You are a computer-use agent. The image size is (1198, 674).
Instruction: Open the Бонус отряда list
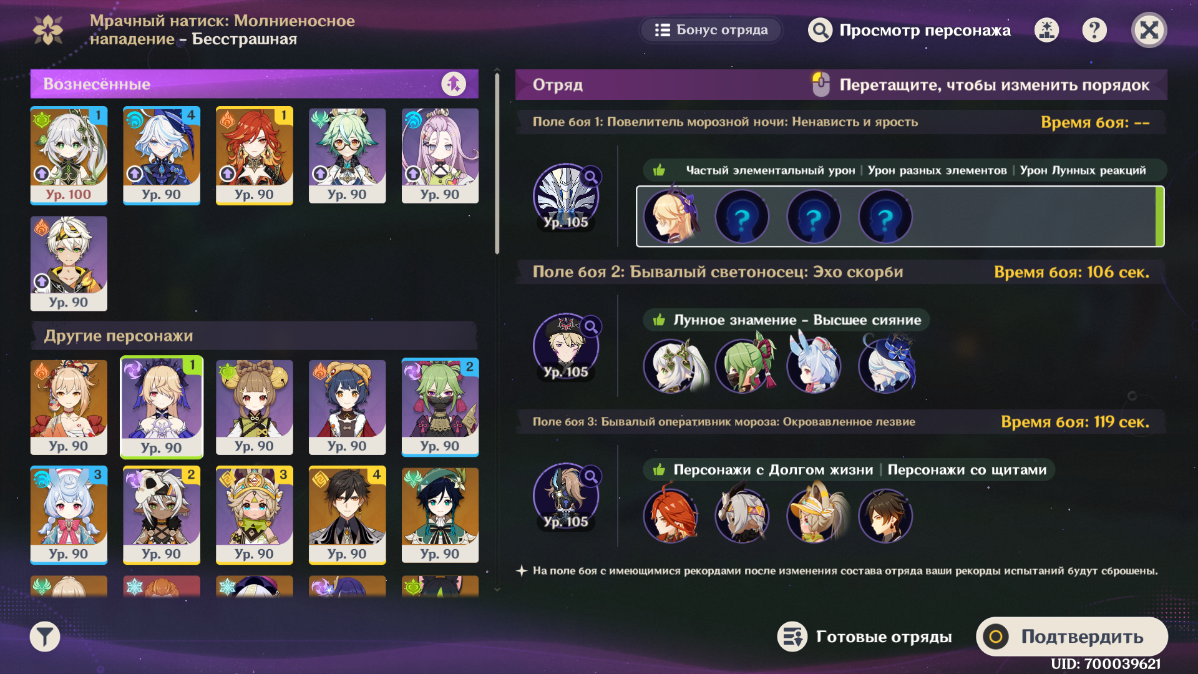(x=711, y=30)
